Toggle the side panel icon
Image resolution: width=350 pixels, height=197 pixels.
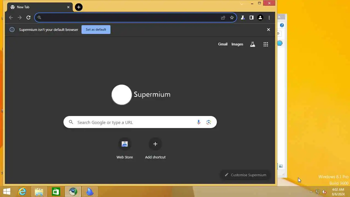pos(252,18)
